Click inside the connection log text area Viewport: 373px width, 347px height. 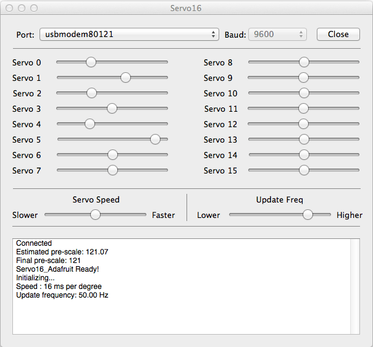point(179,309)
